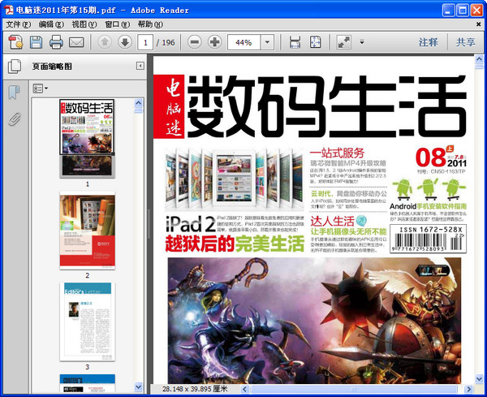The width and height of the screenshot is (487, 397).
Task: Zoom in using the plus button
Action: (x=214, y=41)
